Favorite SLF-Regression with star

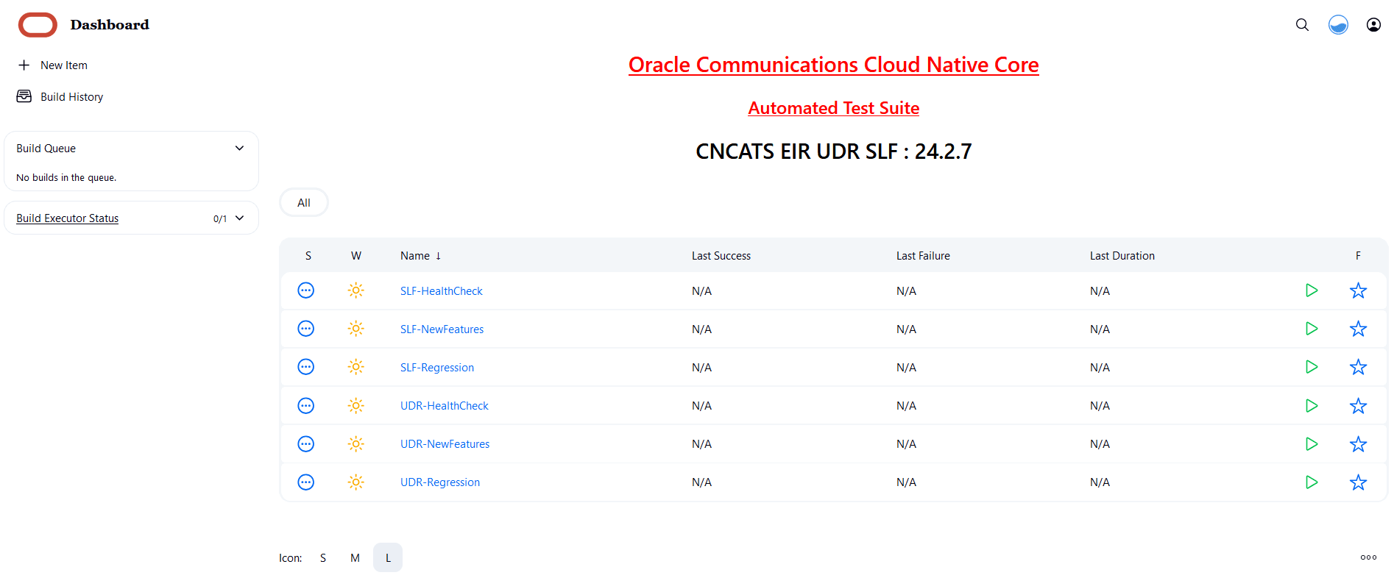pyautogui.click(x=1359, y=367)
